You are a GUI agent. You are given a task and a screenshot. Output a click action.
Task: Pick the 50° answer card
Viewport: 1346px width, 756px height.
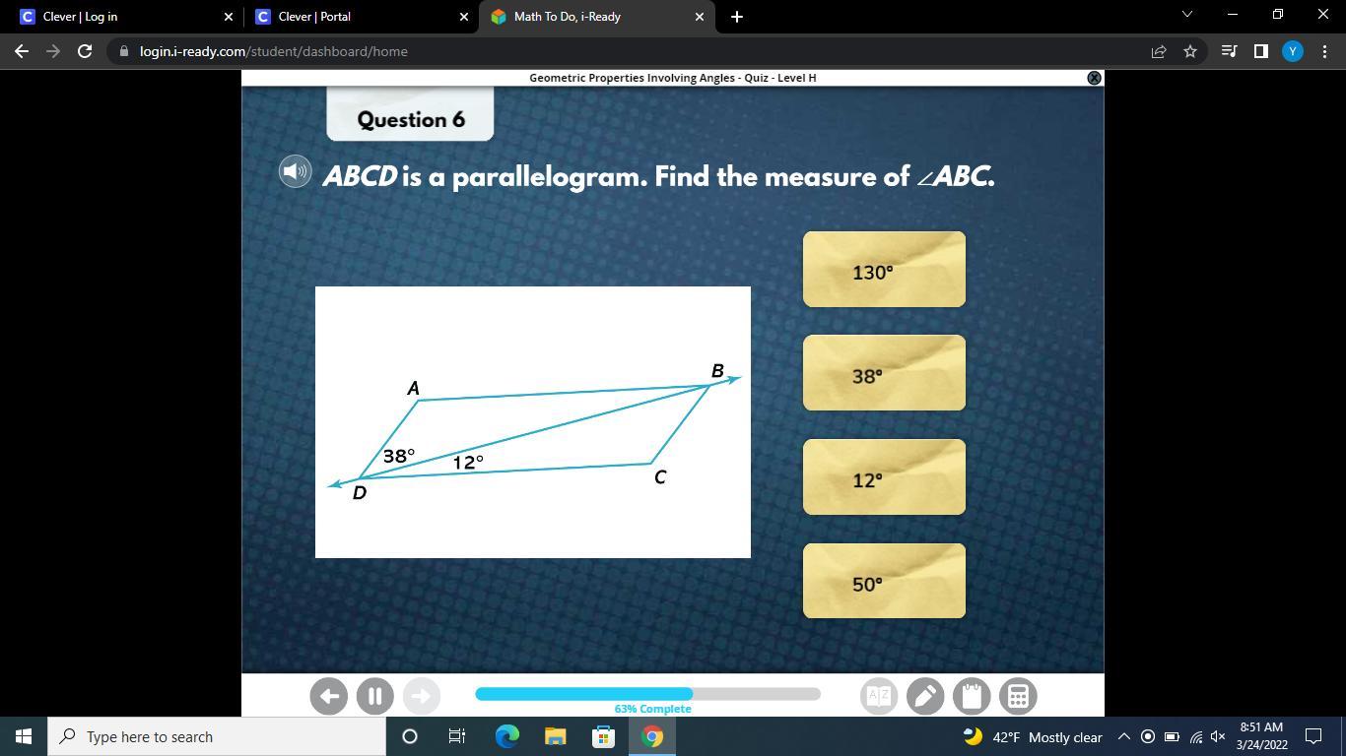(884, 581)
